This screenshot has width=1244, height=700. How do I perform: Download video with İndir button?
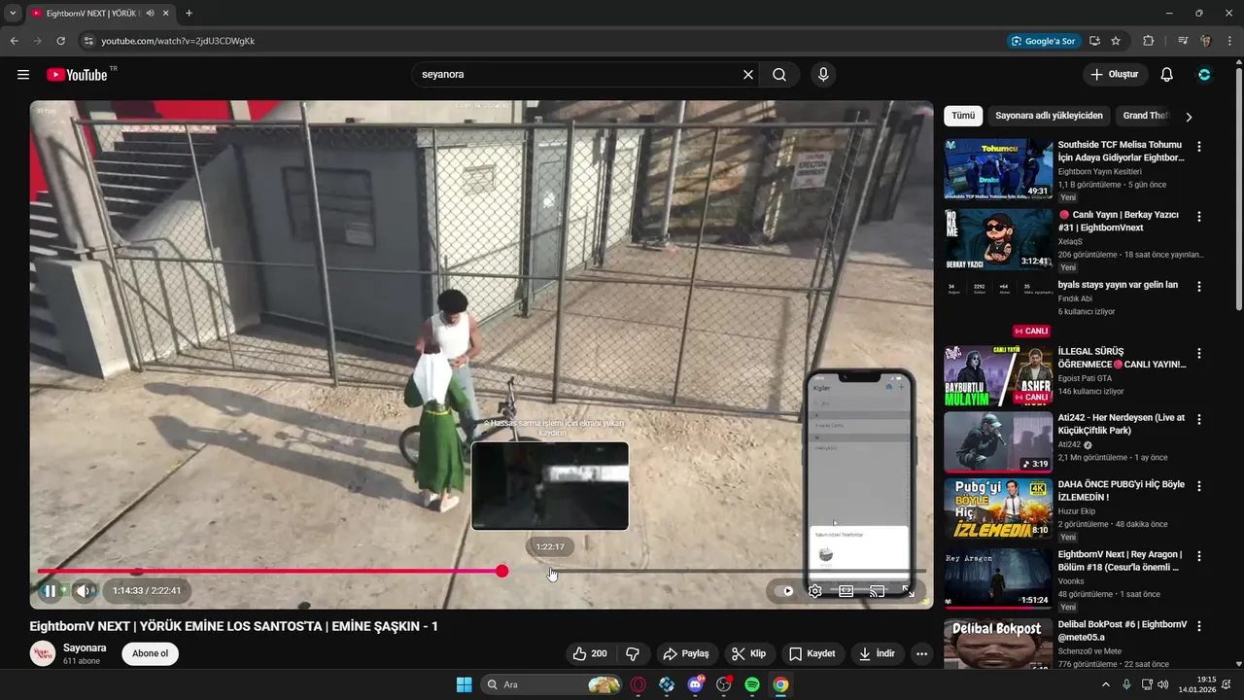coord(878,653)
